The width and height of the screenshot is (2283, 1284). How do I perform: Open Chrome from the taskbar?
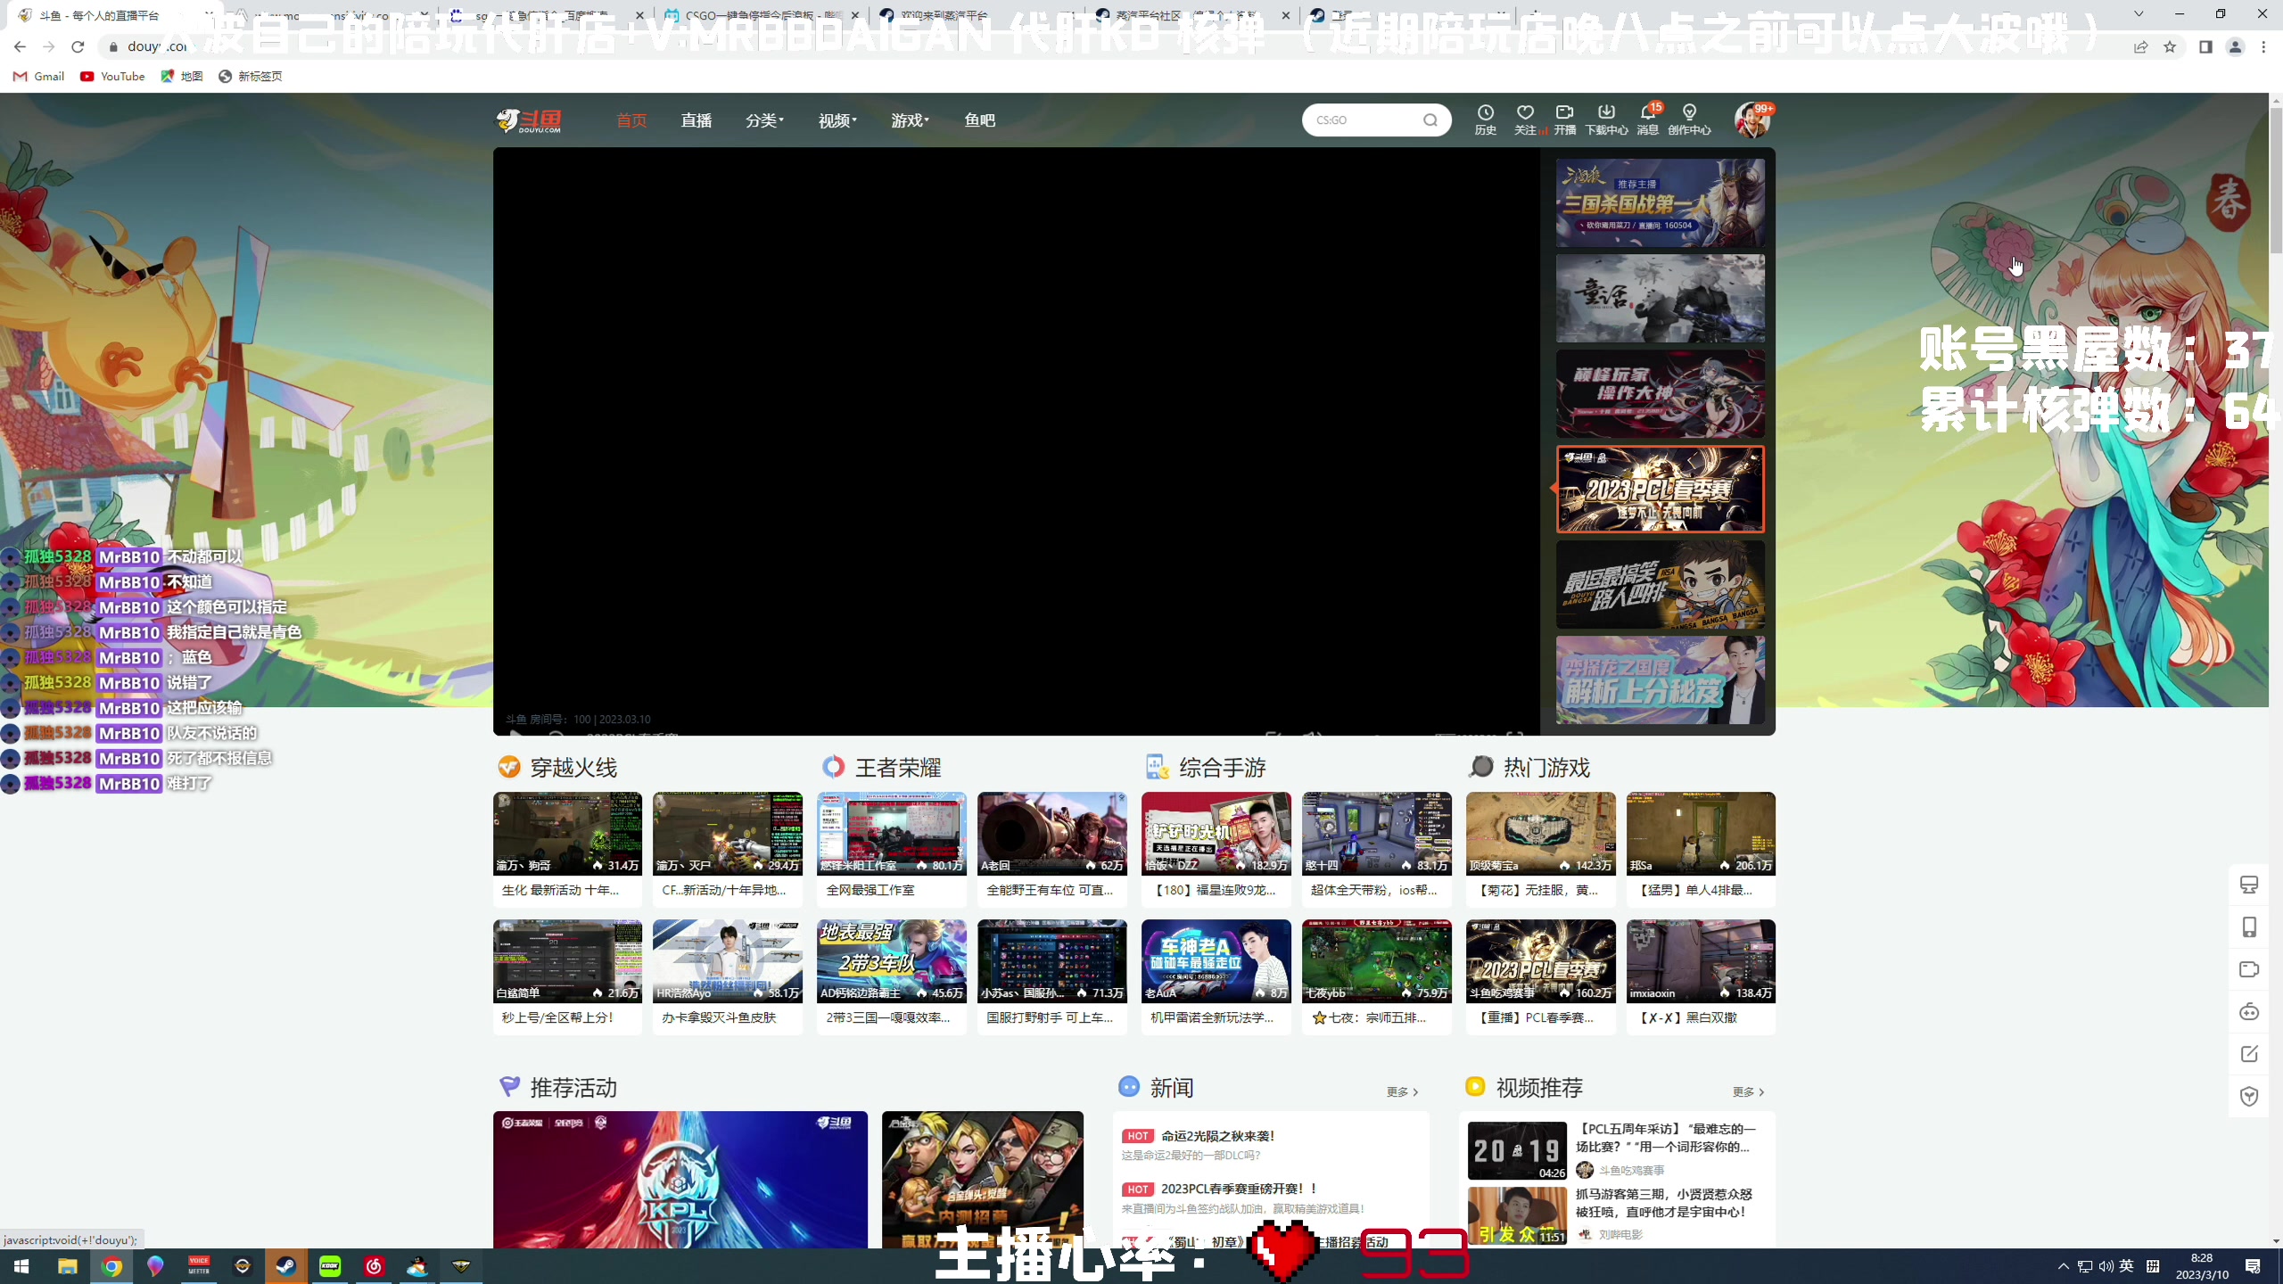pos(111,1266)
